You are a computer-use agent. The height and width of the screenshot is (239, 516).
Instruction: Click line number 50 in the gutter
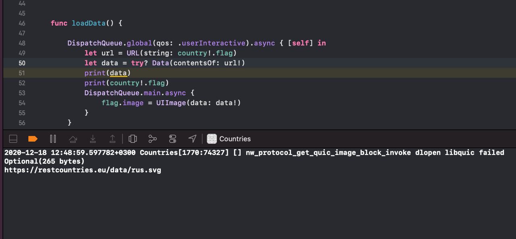pos(22,63)
